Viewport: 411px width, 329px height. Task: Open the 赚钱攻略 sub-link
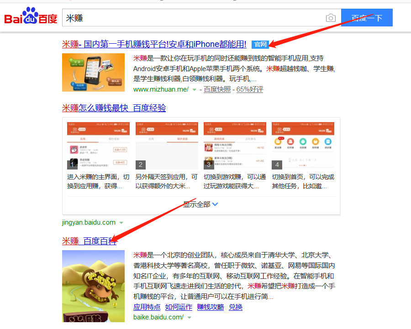coord(211,307)
